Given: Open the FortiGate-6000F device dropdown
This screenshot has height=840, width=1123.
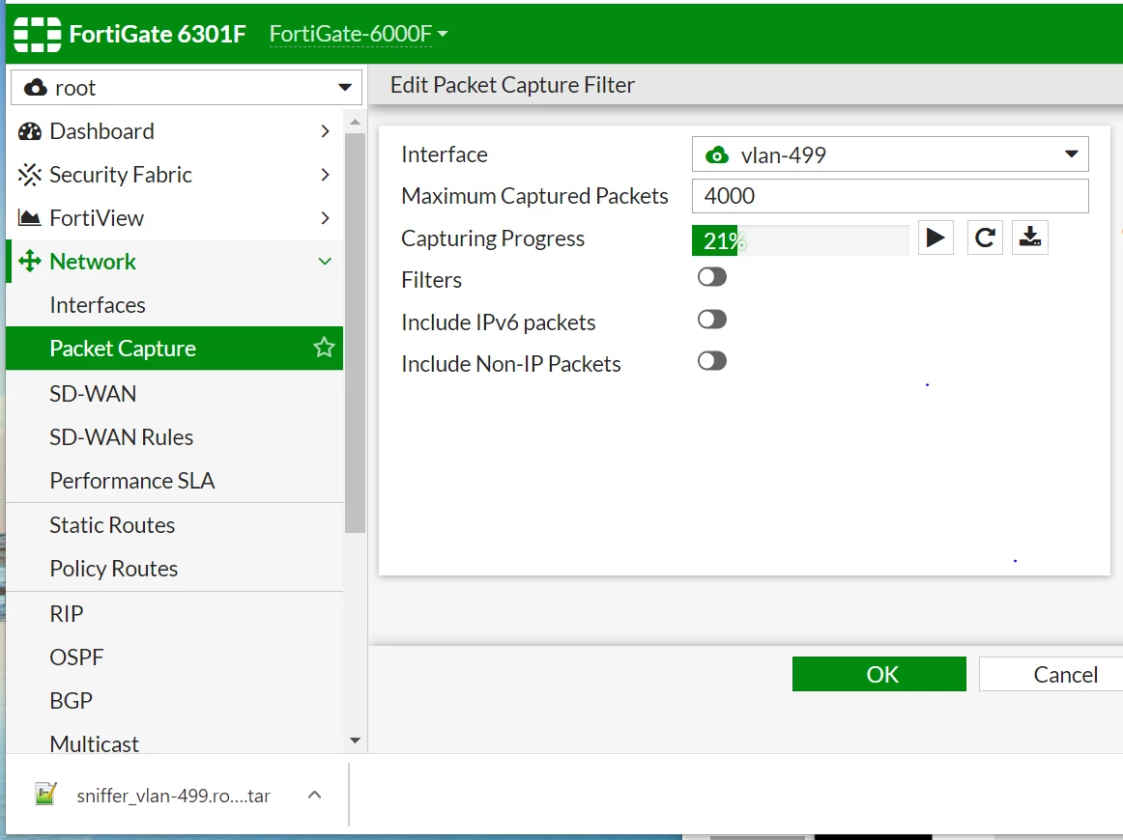Looking at the screenshot, I should [x=359, y=34].
